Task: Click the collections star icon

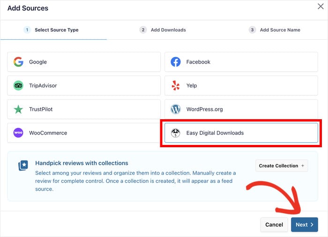Action: point(23,165)
